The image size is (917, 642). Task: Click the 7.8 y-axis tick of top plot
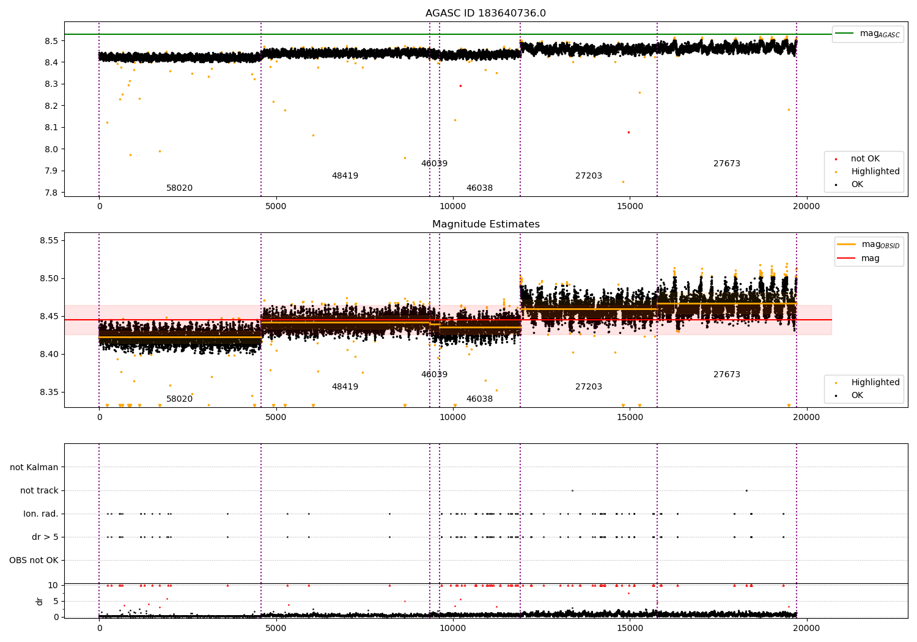coord(51,193)
